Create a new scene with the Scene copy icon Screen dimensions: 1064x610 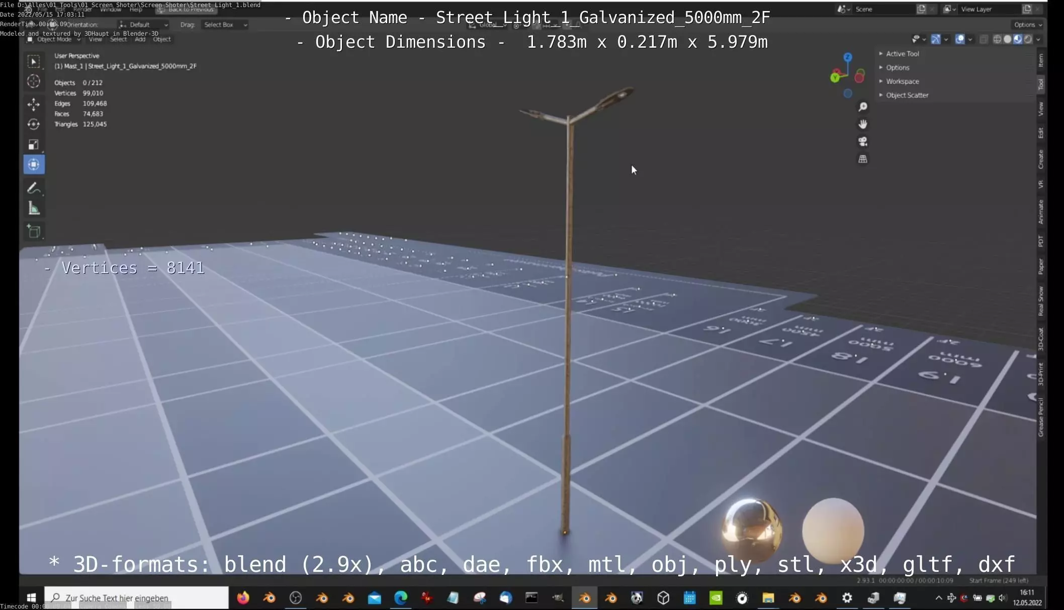pyautogui.click(x=921, y=9)
